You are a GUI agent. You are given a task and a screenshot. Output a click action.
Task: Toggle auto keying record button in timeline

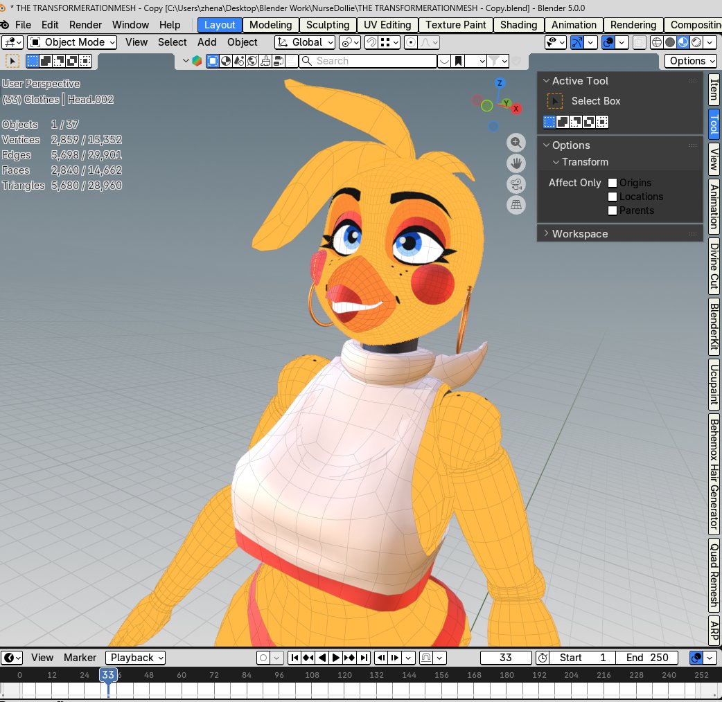click(263, 658)
